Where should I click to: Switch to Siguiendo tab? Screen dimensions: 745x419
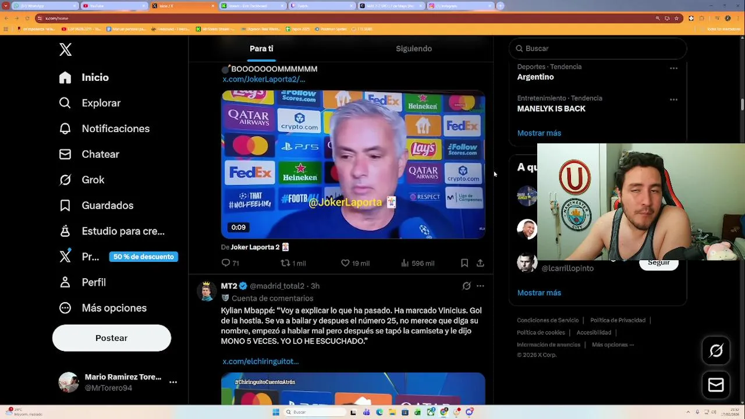coord(414,48)
